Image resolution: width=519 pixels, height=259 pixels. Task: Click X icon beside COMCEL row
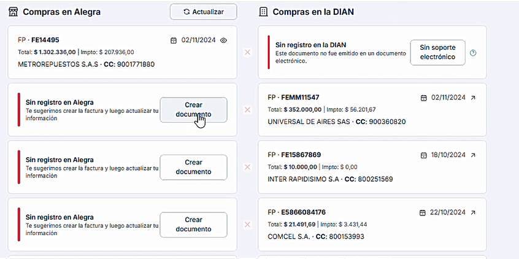click(x=247, y=225)
